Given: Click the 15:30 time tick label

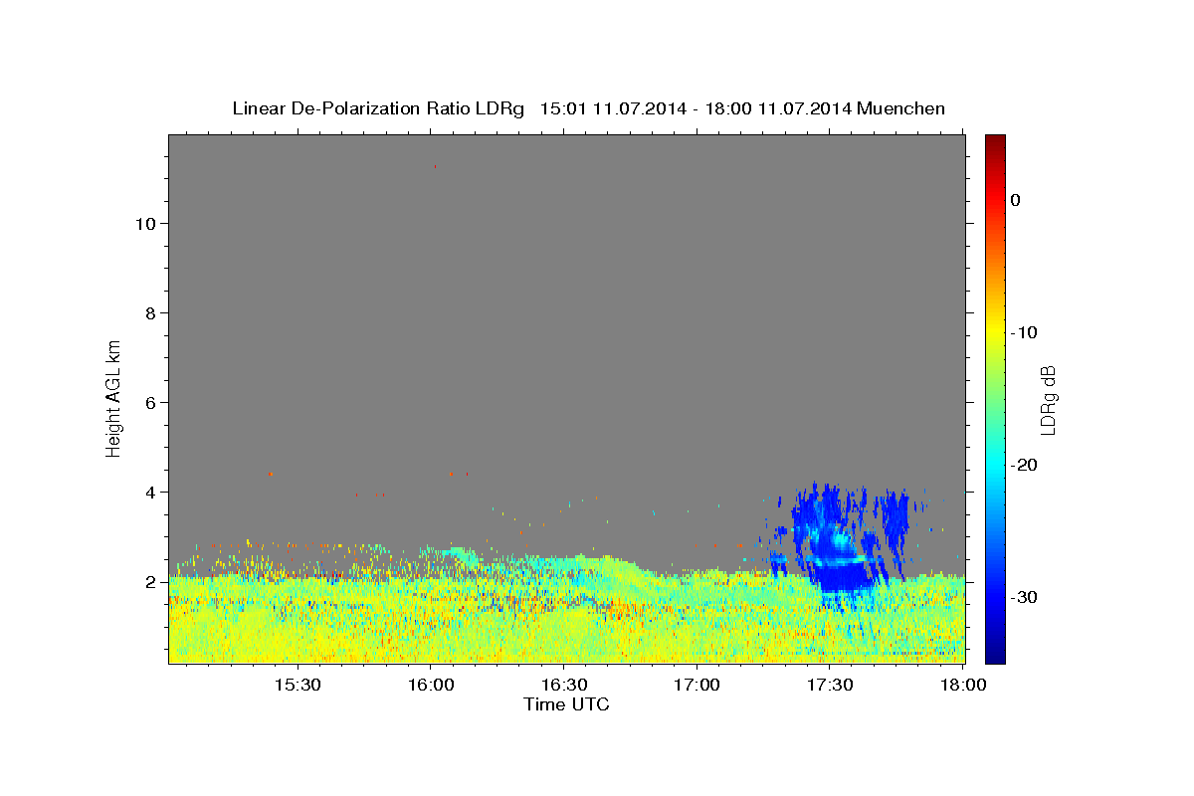Looking at the screenshot, I should [x=298, y=686].
